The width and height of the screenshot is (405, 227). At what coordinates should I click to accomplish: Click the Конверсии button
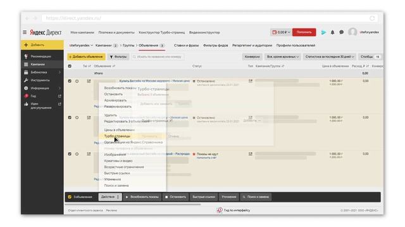coord(252,57)
